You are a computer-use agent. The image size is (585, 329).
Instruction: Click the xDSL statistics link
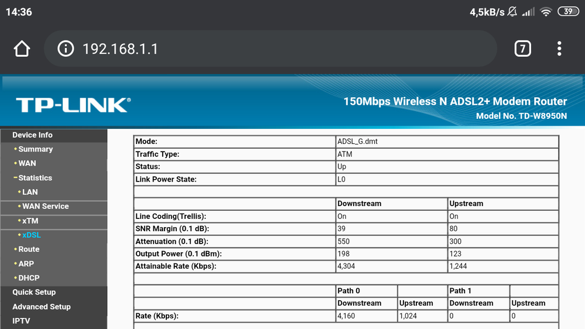[31, 235]
